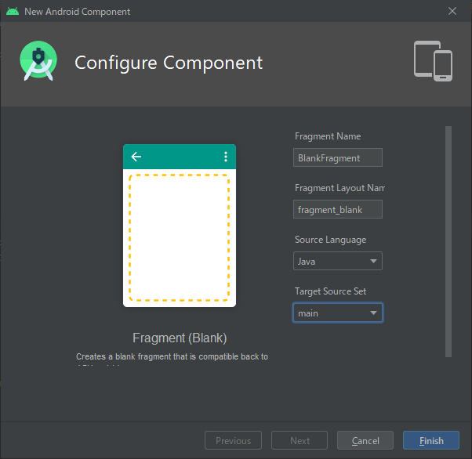This screenshot has width=472, height=459.
Task: Click the Android icon in the title bar
Action: [x=13, y=12]
